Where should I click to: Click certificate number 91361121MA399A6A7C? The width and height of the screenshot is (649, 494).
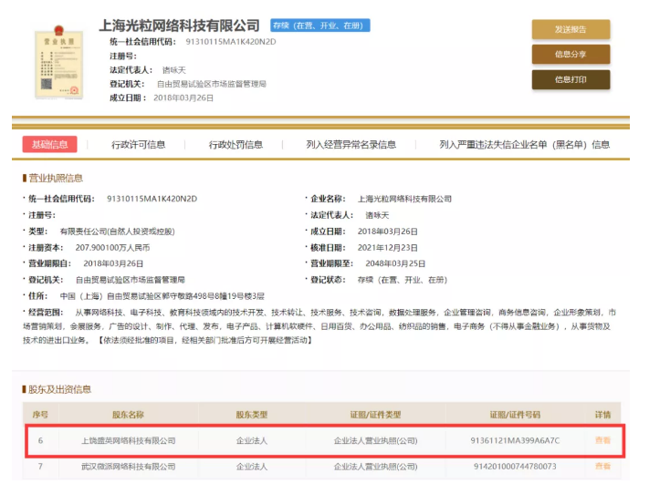click(x=515, y=440)
